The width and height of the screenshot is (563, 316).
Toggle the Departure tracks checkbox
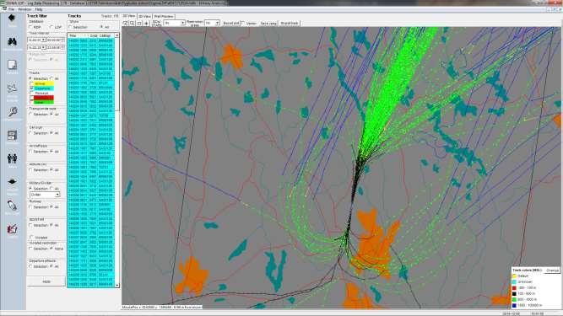click(x=31, y=88)
